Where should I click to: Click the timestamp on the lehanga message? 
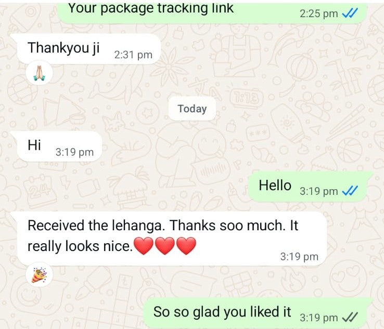point(299,256)
